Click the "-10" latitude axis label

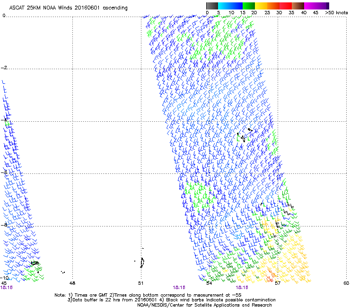pos(5,278)
